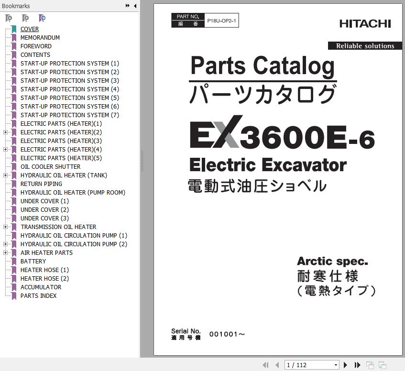Open HYDRAULIC OIL CIRCULATION PUMP (1) bookmark
Viewport: 405px width, 371px height.
tap(74, 235)
